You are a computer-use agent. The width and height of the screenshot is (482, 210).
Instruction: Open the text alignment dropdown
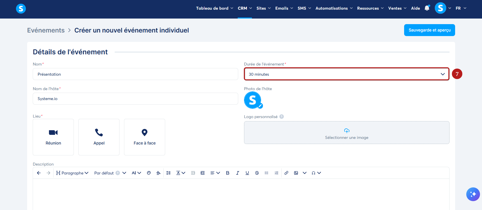pos(215,173)
